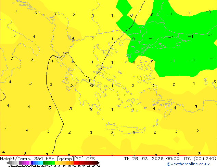
Task: Click the "54" legend scale maximum value
Action: click(99, 166)
